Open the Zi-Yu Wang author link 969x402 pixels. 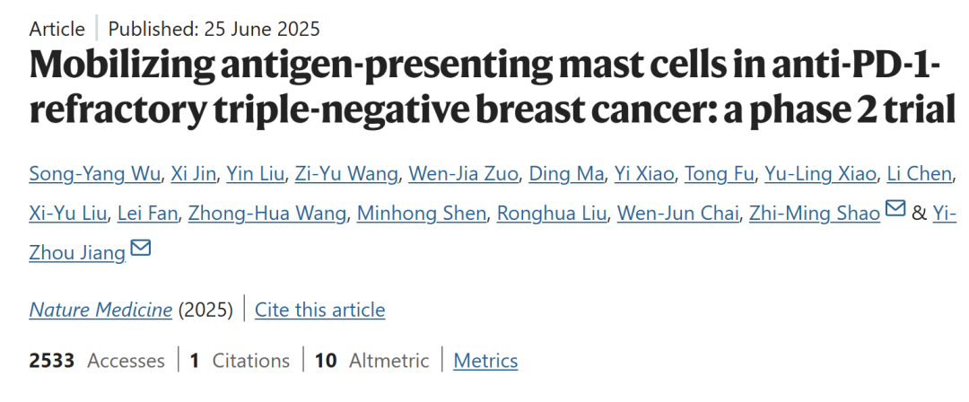(x=346, y=174)
